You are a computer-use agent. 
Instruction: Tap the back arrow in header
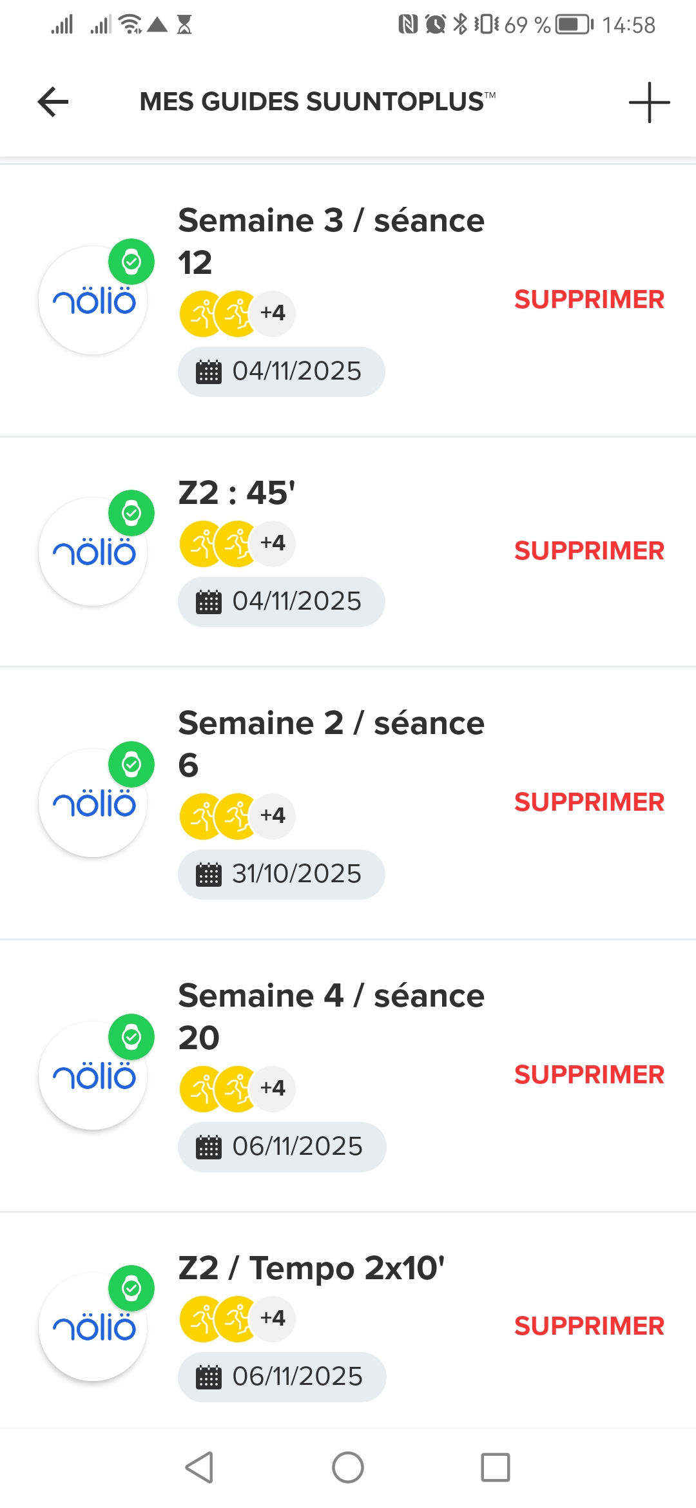53,102
